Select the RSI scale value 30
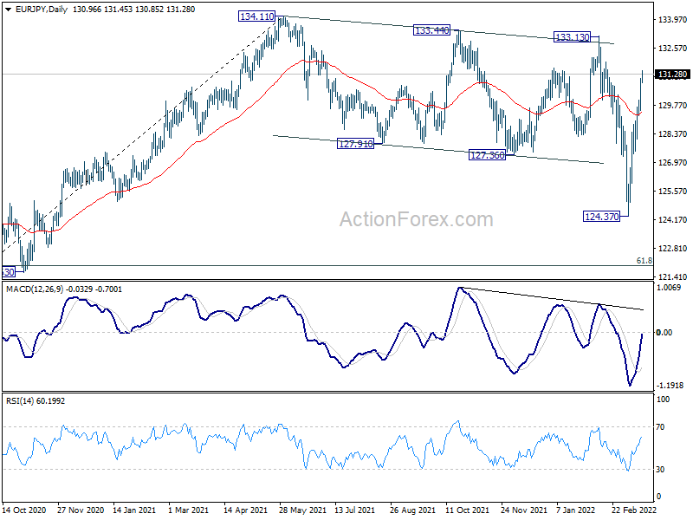The width and height of the screenshot is (693, 520). [660, 470]
